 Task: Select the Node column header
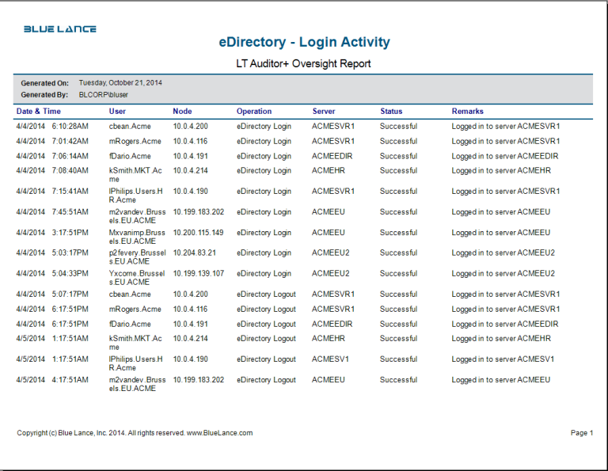182,112
